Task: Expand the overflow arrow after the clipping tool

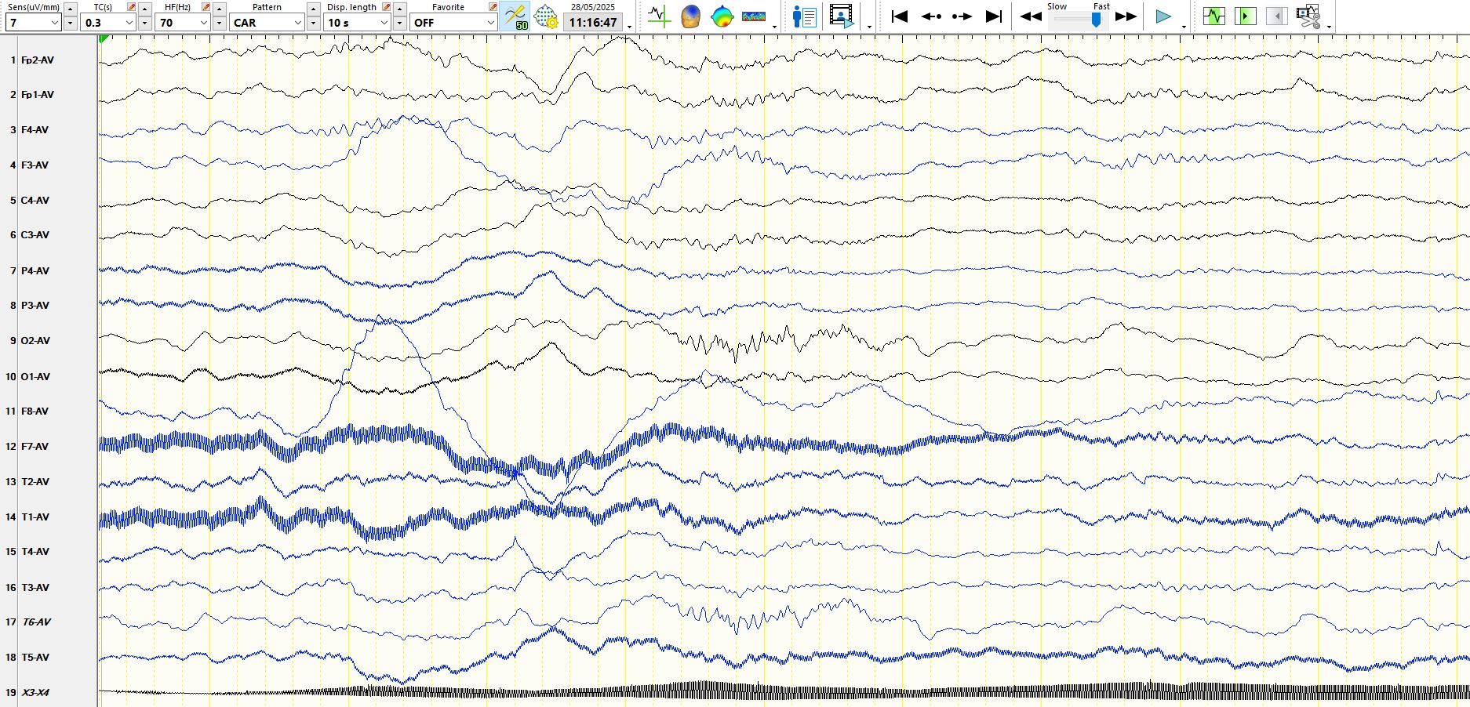Action: pyautogui.click(x=1329, y=27)
